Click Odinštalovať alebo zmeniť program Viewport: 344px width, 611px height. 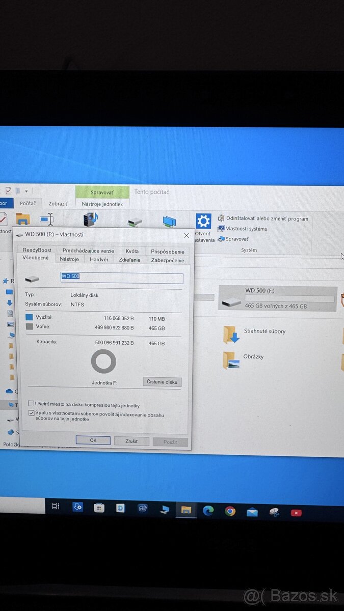coord(263,219)
